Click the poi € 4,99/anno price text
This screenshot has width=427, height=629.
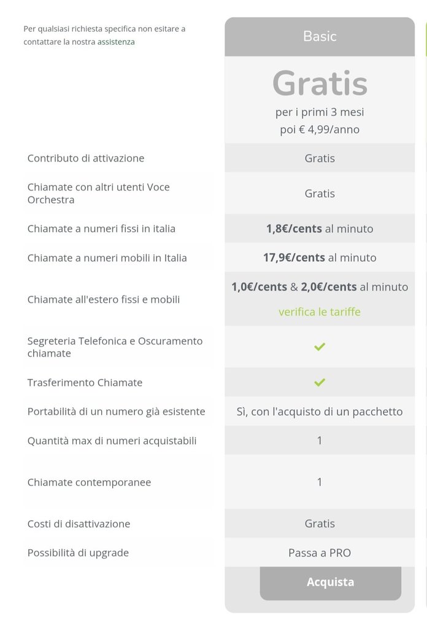pos(320,130)
